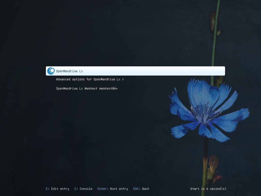The width and height of the screenshot is (261, 196).
Task: Open the Console option label
Action: (86, 189)
